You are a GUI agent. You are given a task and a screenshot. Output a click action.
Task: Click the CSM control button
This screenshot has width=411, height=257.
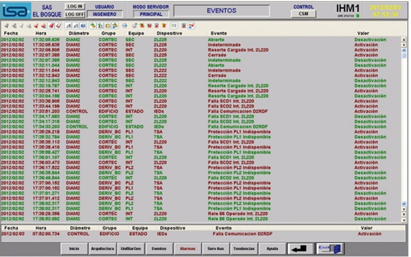pos(303,14)
